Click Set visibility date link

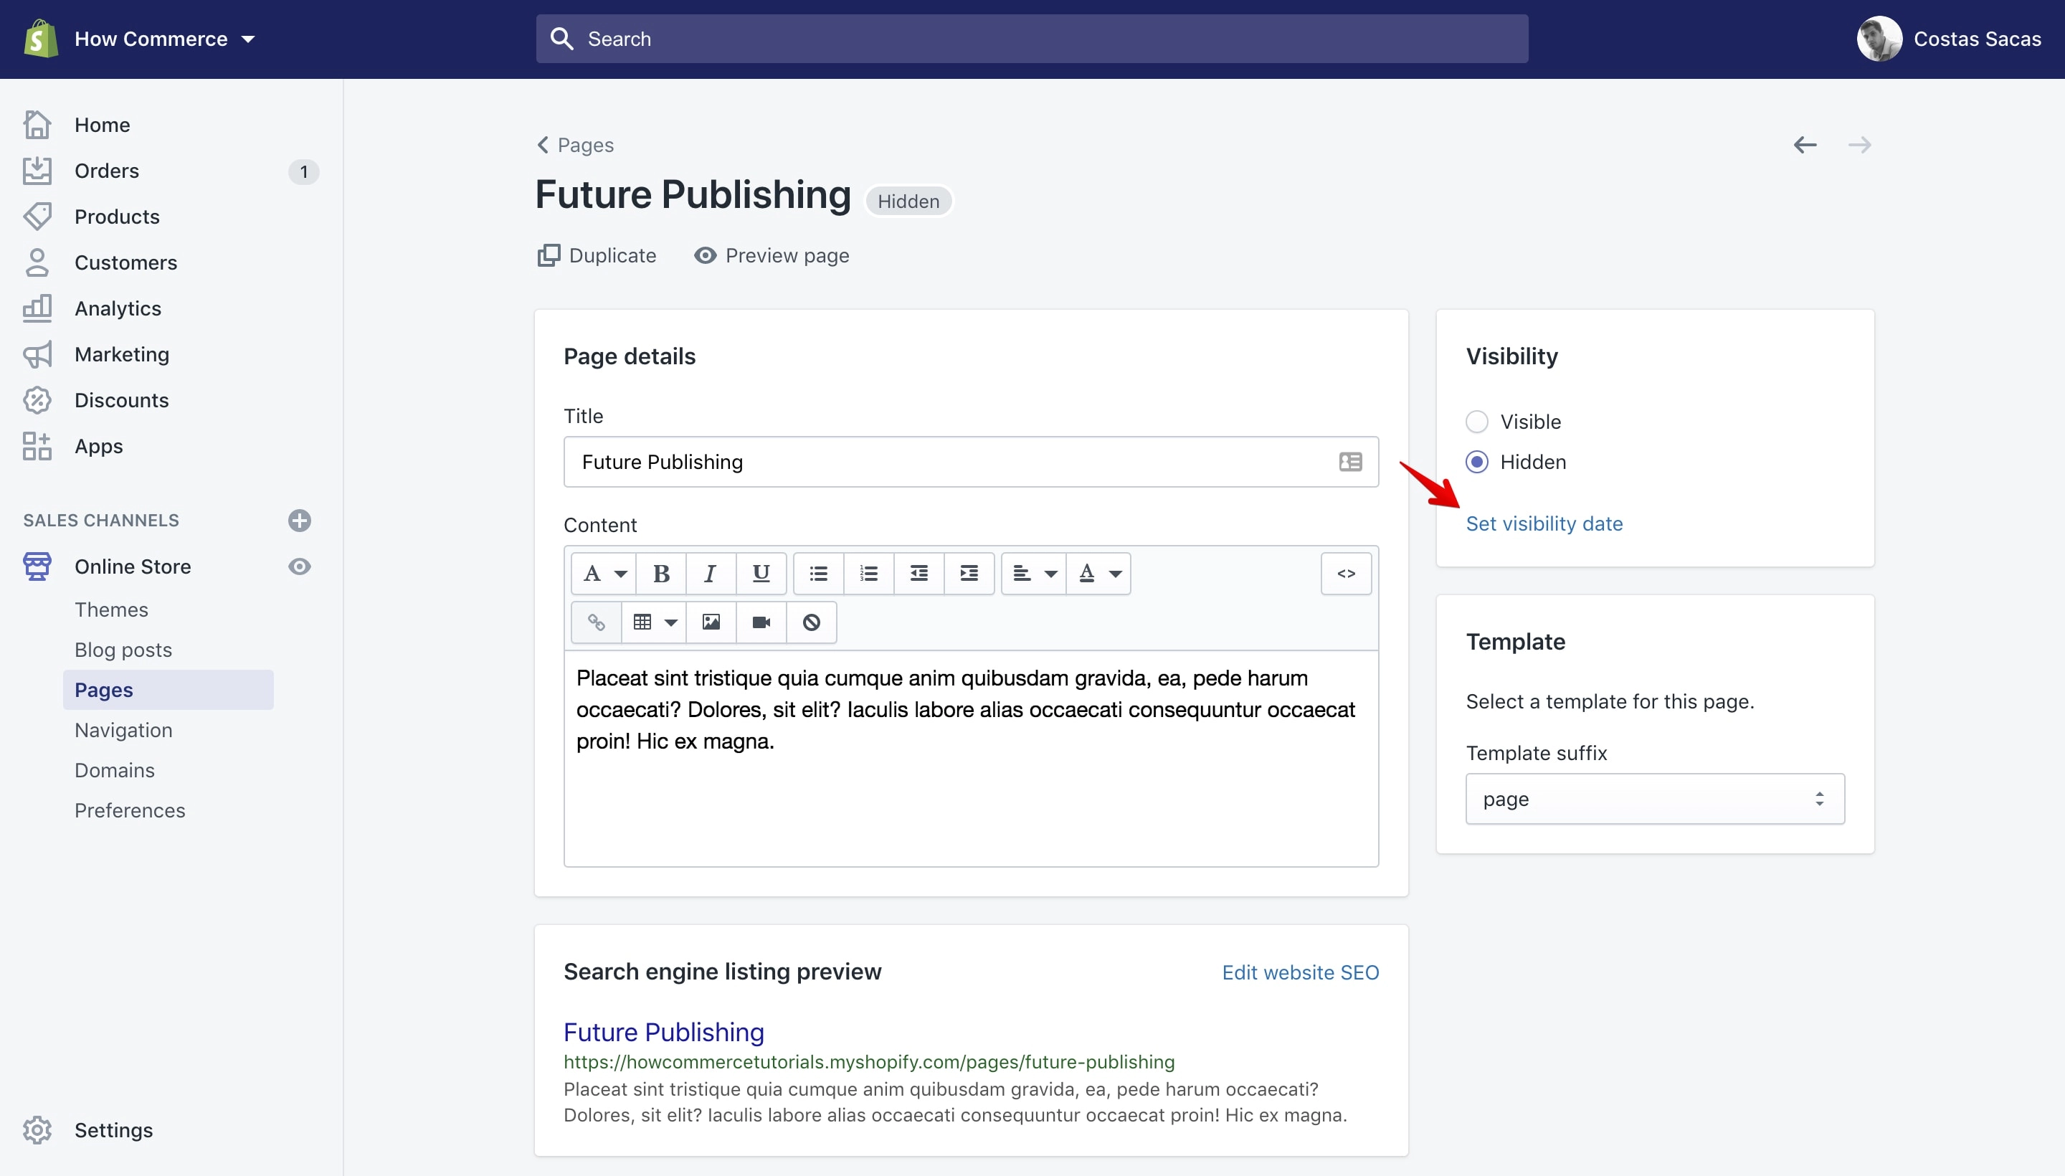pyautogui.click(x=1544, y=523)
